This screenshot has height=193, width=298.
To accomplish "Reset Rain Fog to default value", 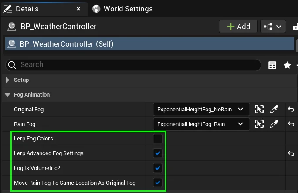I will click(x=291, y=124).
